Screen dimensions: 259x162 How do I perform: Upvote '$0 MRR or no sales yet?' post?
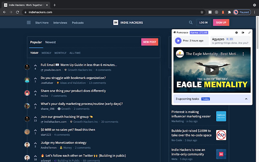pos(35,130)
